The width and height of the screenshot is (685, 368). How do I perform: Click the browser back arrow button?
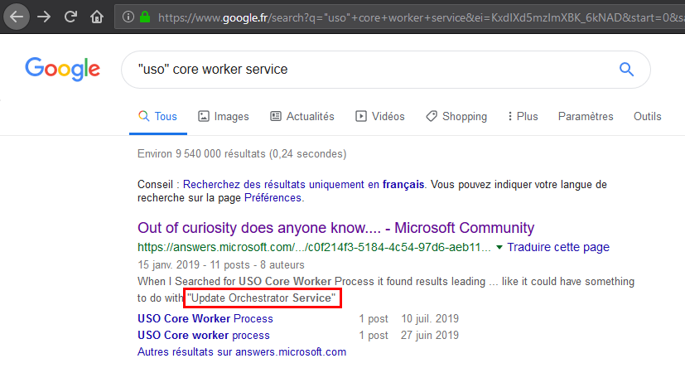click(x=17, y=16)
